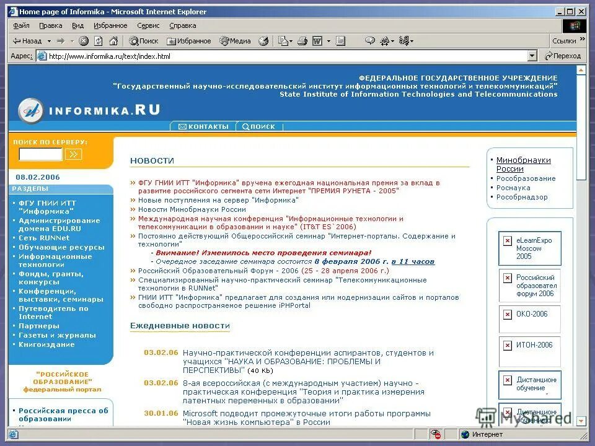Open the Газеты и журналы link
595x446 pixels.
(x=57, y=335)
